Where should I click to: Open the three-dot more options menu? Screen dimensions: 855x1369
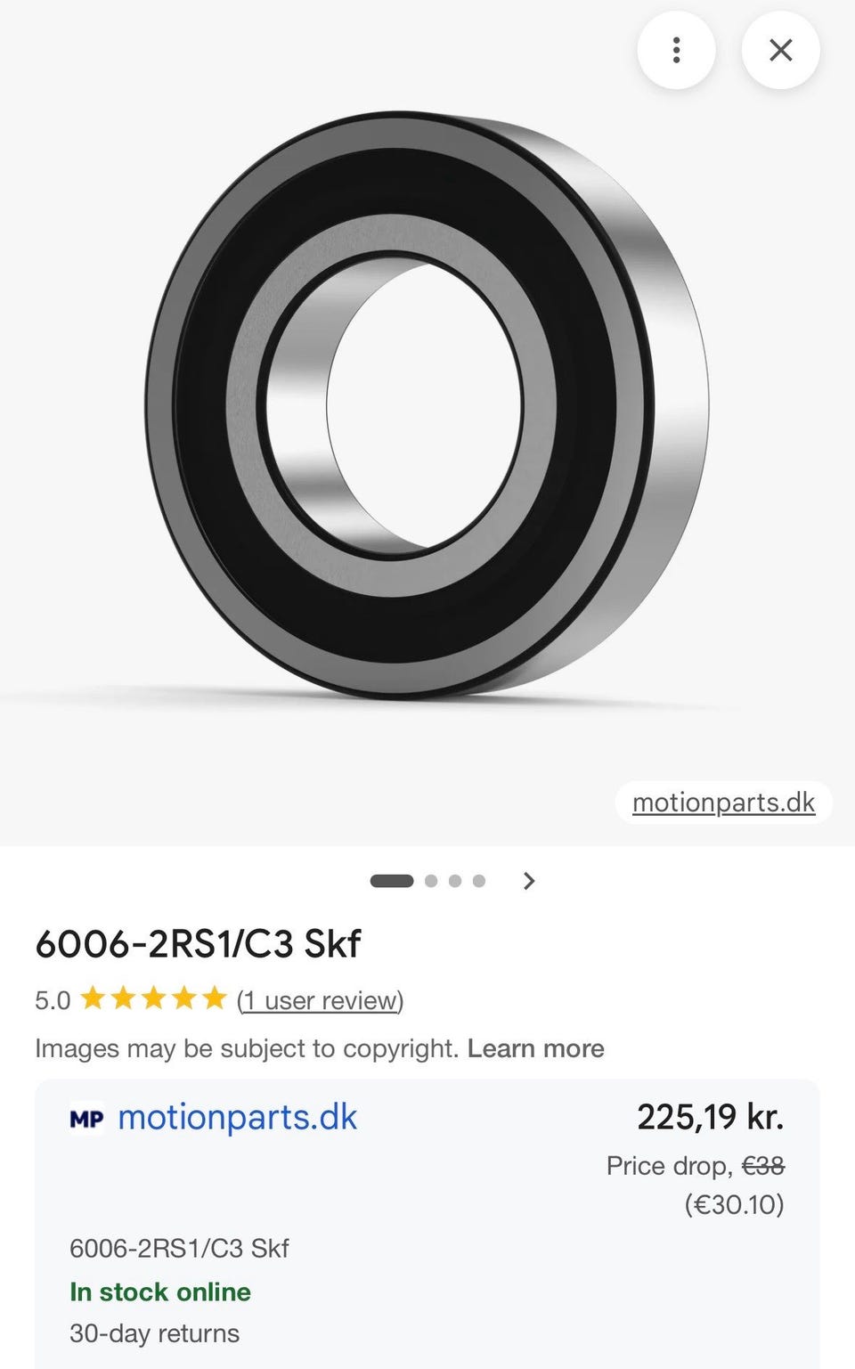[x=676, y=50]
